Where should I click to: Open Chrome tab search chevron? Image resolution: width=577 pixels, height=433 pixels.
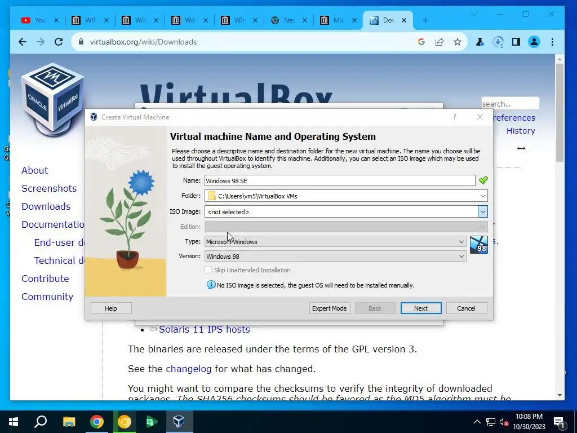[x=473, y=14]
